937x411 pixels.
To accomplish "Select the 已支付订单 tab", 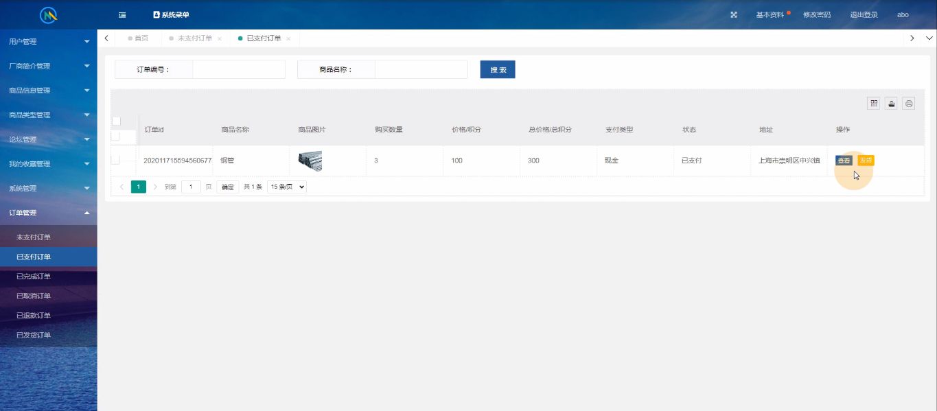I will (264, 38).
